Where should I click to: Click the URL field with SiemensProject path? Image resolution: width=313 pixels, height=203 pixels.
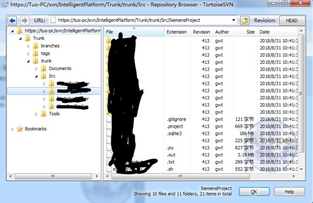click(x=143, y=20)
